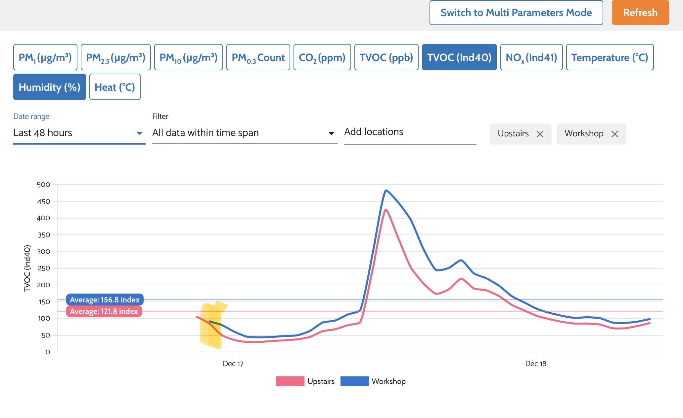Select the PM2.5 (µg/m³) parameter
Viewport: 683px width, 418px height.
(115, 57)
